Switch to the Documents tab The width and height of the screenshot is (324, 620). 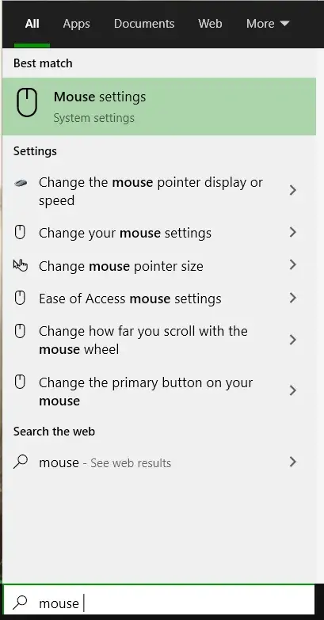click(144, 24)
